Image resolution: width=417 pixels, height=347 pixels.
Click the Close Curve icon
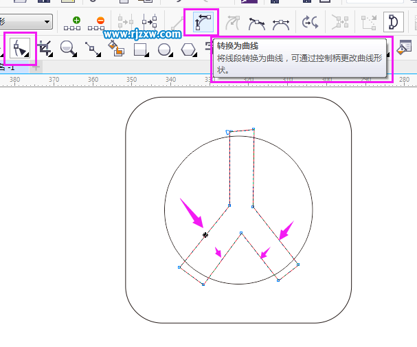pyautogui.click(x=394, y=22)
